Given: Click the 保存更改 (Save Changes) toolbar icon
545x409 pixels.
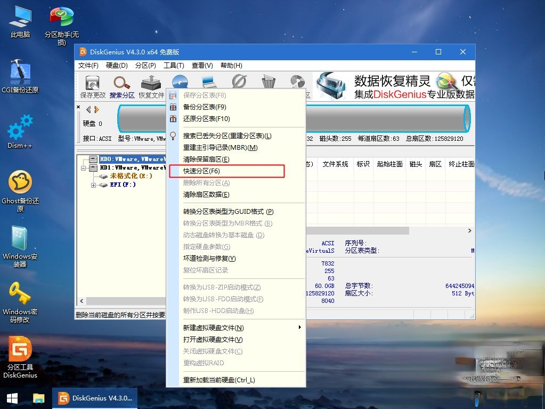Looking at the screenshot, I should [91, 86].
